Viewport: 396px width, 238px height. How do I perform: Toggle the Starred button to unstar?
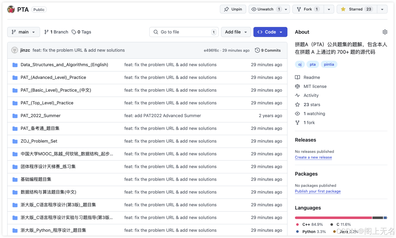[x=357, y=9]
